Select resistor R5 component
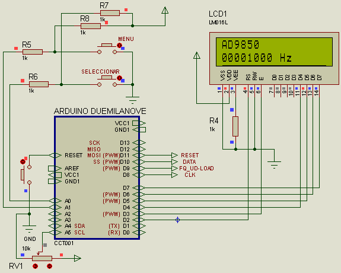Image resolution: width=341 pixels, height=273 pixels. 33,52
